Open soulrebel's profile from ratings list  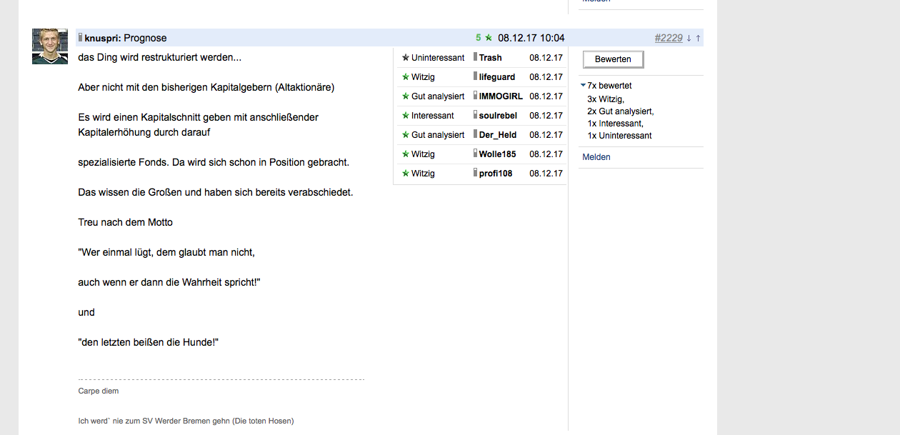tap(498, 116)
